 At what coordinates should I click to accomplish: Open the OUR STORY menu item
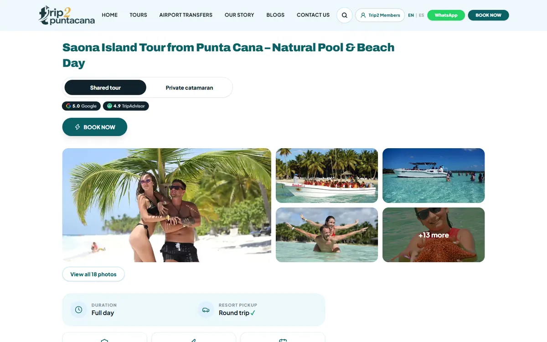239,15
